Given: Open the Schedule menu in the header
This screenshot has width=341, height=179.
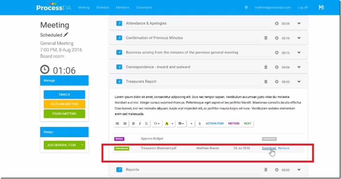Looking at the screenshot, I should click(103, 7).
